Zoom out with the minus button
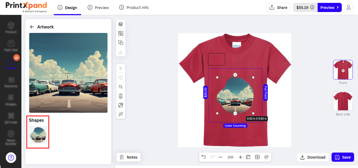This screenshot has height=168, width=358. (x=221, y=157)
